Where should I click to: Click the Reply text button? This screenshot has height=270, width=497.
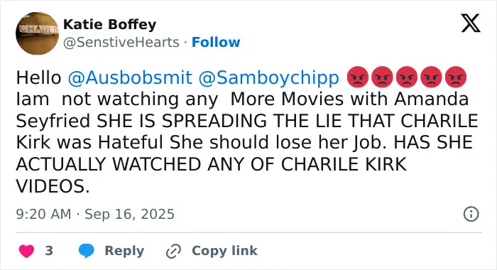click(x=124, y=251)
